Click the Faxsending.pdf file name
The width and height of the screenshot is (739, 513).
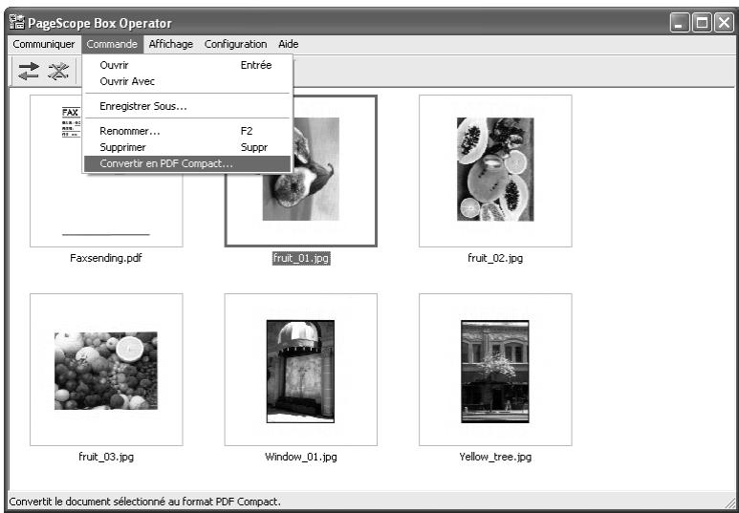(106, 258)
